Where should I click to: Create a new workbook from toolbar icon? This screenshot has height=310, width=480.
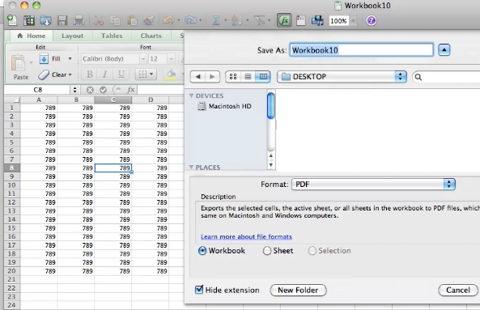12,20
